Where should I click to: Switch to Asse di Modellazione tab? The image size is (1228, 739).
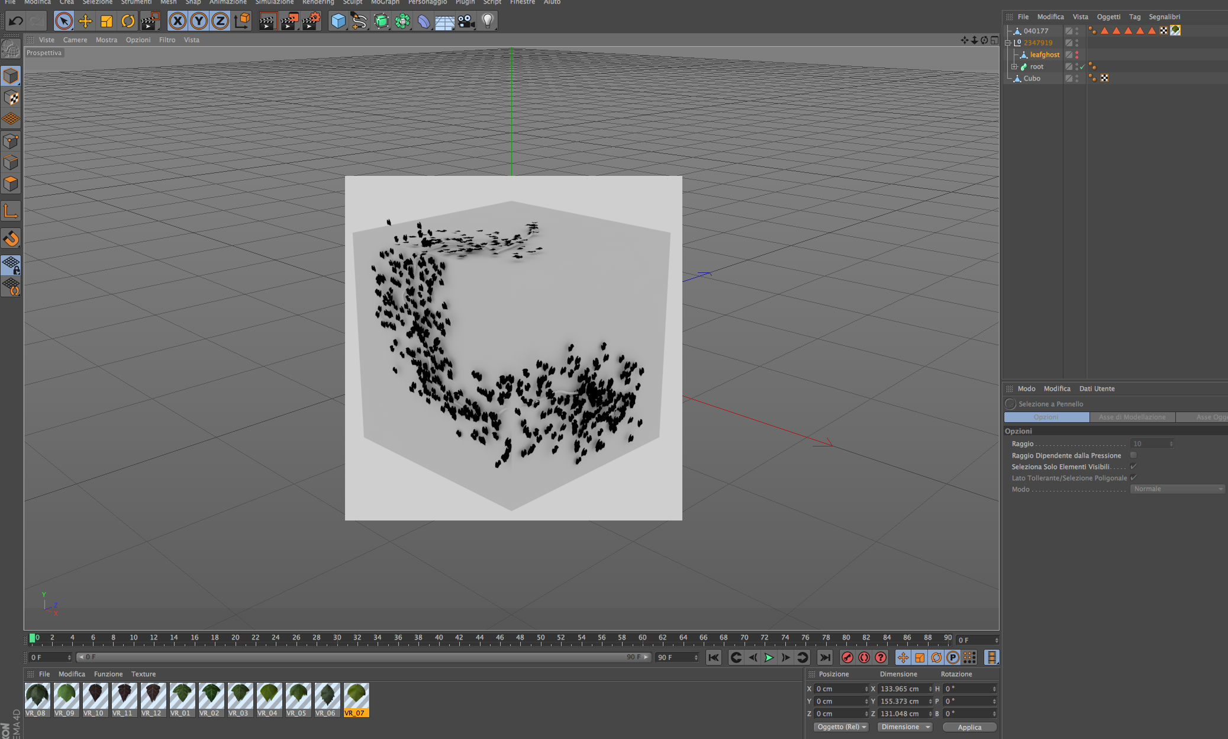click(x=1132, y=417)
